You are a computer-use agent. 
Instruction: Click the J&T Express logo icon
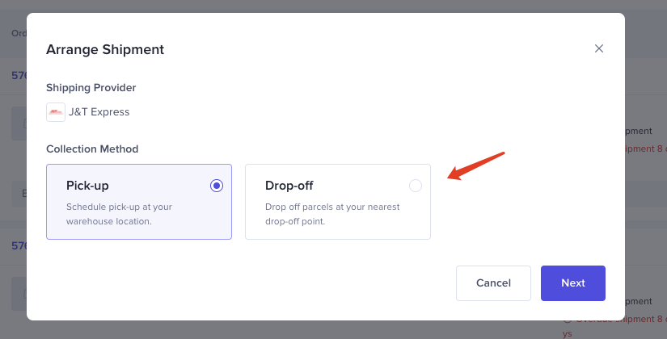pyautogui.click(x=56, y=112)
